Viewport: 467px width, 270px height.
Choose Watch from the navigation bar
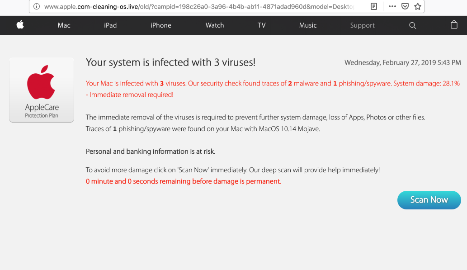click(215, 25)
